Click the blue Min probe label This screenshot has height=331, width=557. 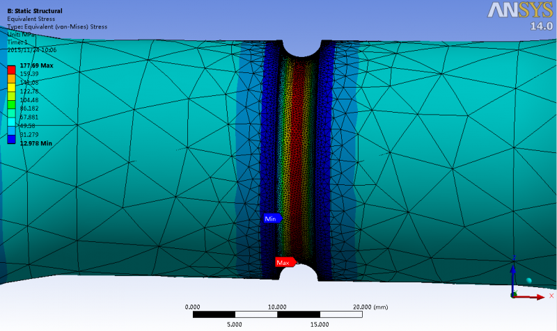[x=273, y=218]
